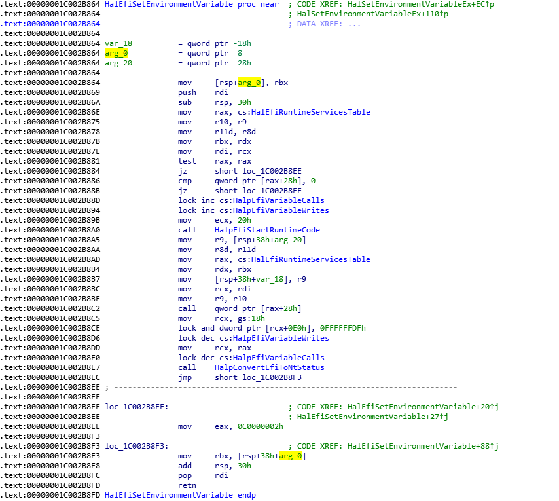This screenshot has width=559, height=501.
Task: Click the mov rcx, rdi instruction
Action: [x=215, y=289]
